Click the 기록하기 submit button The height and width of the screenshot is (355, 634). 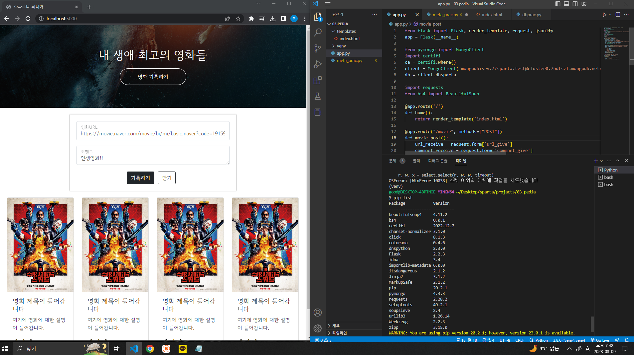pos(140,178)
